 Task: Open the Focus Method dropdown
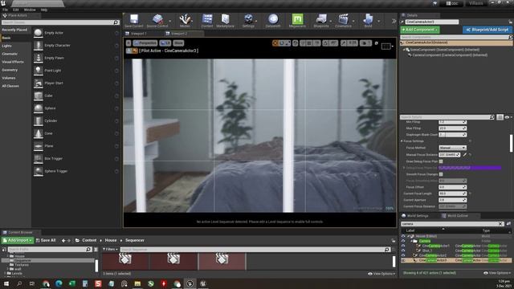click(452, 148)
